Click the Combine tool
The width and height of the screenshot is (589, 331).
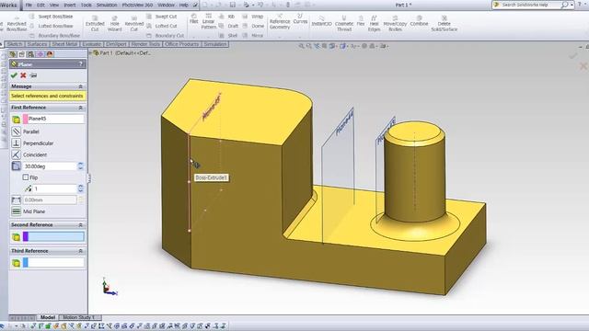420,21
